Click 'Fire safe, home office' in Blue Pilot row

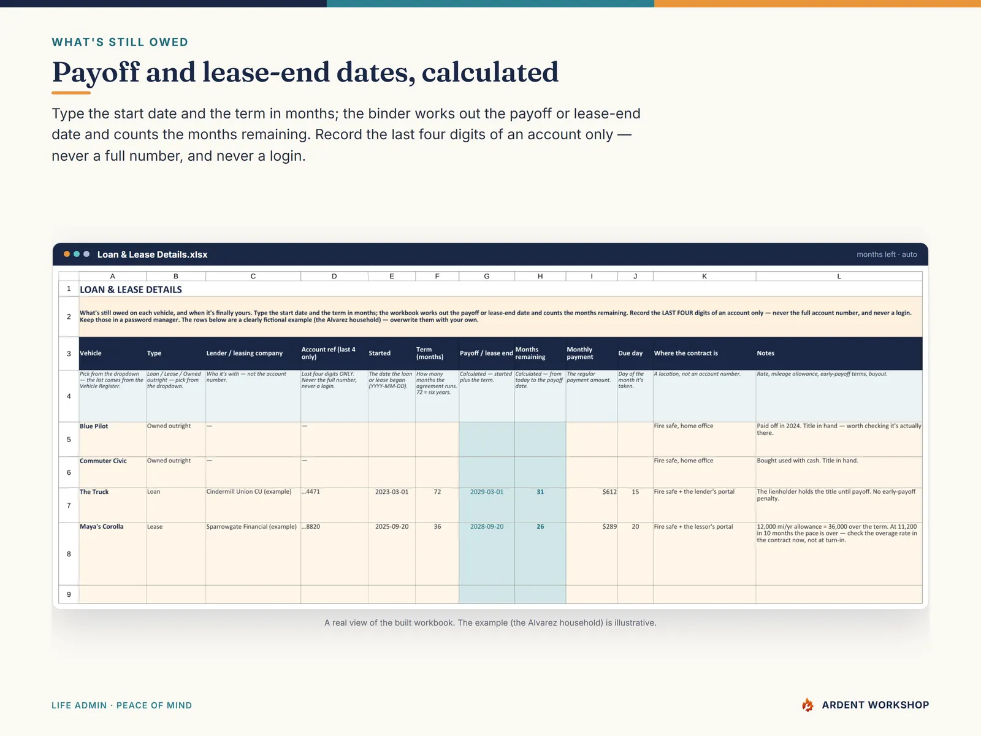tap(704, 439)
